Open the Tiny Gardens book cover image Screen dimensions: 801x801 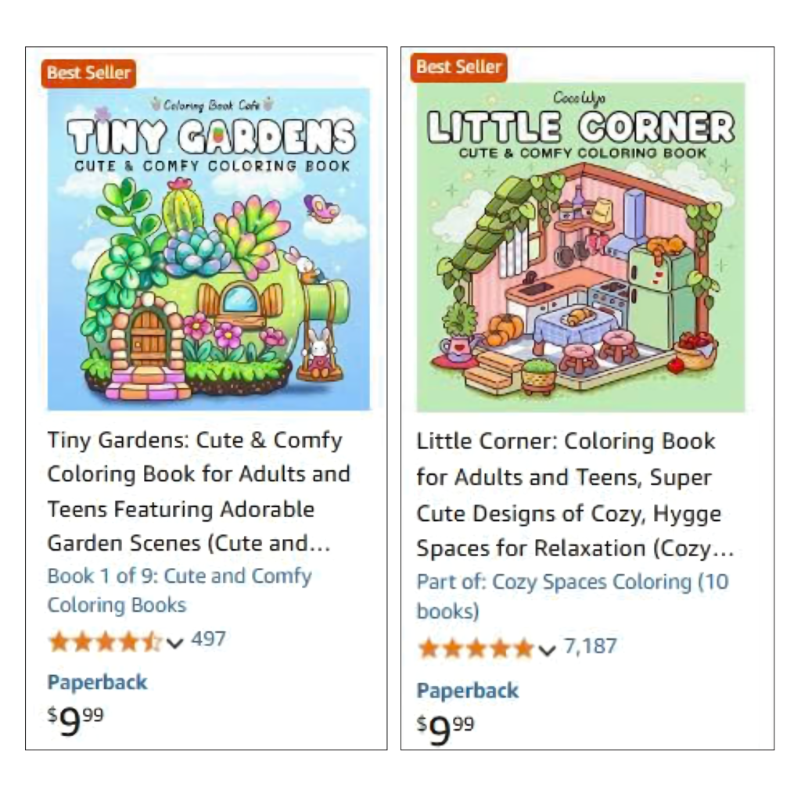click(208, 250)
